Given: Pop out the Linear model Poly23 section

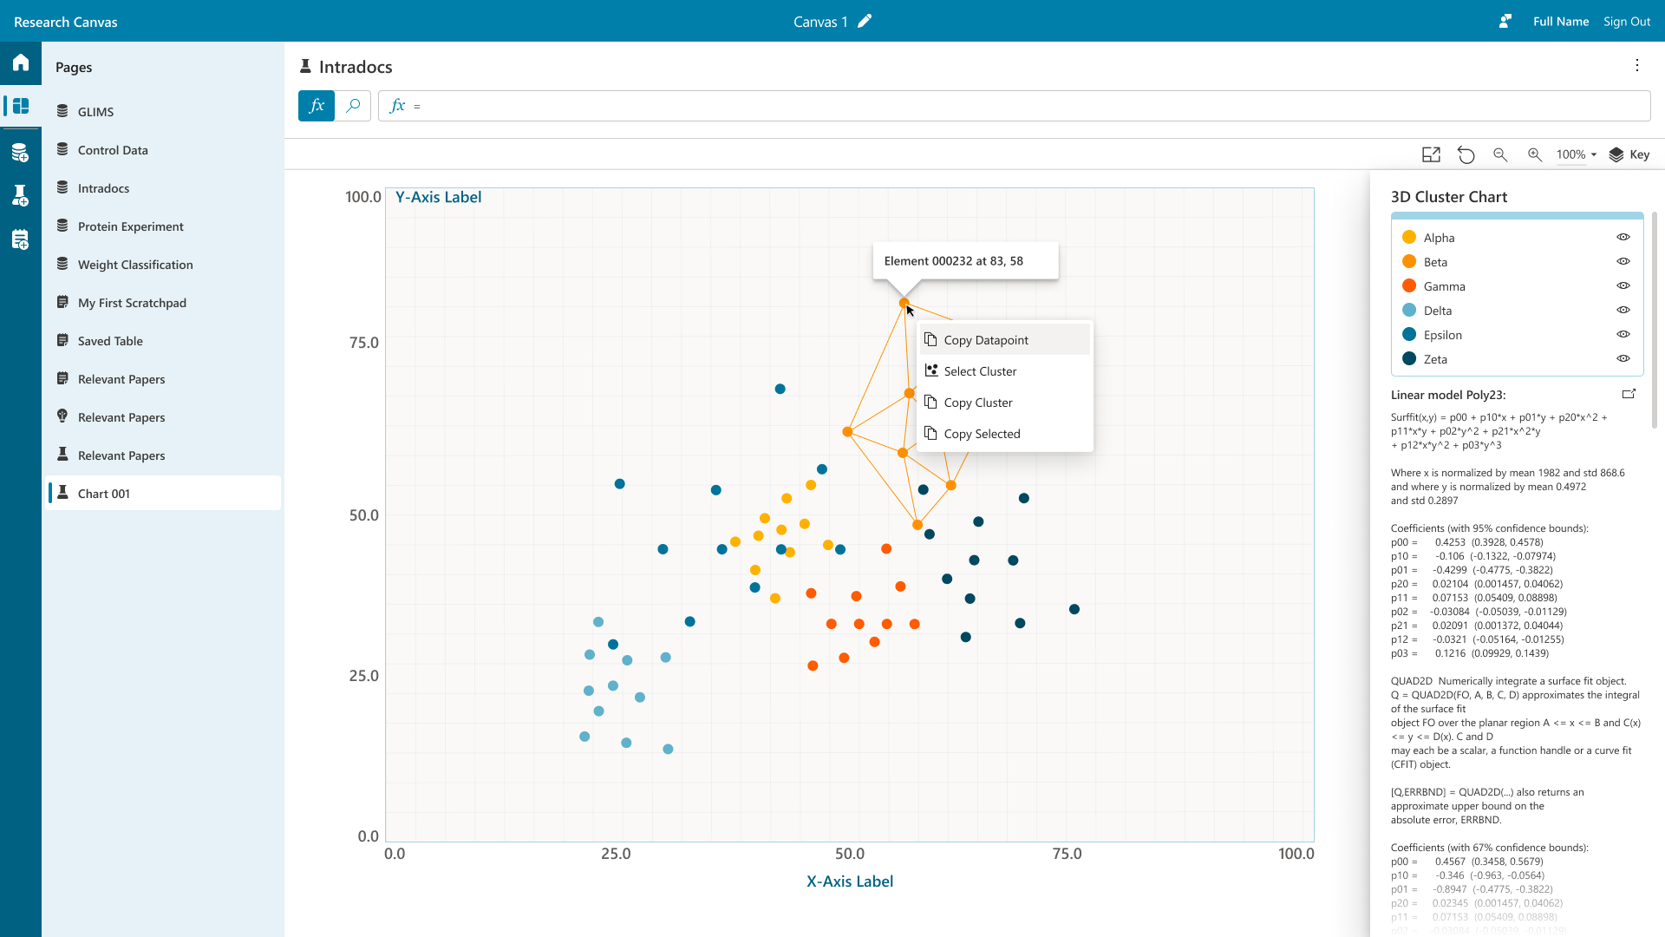Looking at the screenshot, I should [x=1629, y=394].
